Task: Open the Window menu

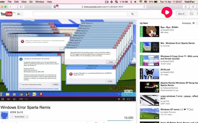Action: point(40,2)
